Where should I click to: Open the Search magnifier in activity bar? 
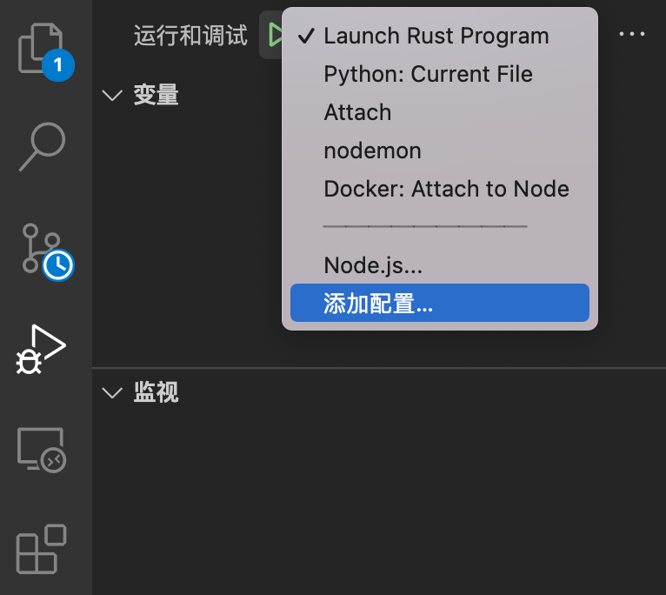(43, 147)
